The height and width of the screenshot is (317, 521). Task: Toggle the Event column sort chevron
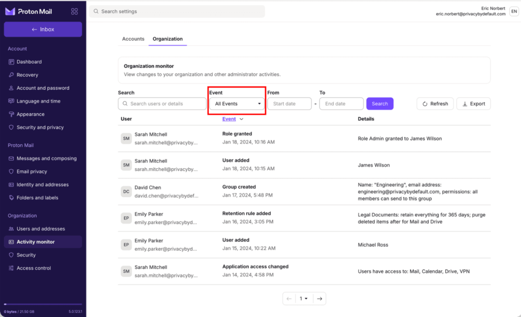point(242,119)
